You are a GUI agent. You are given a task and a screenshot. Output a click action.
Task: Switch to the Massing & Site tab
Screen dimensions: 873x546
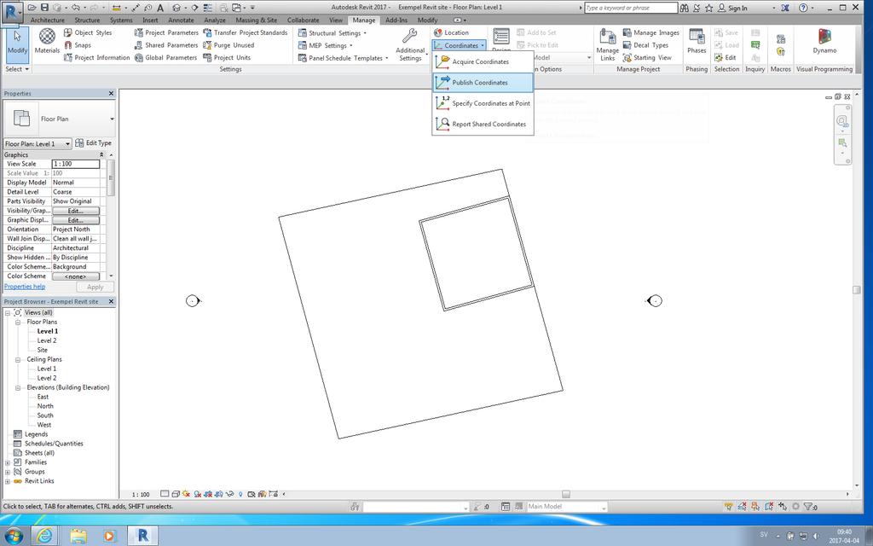[256, 20]
